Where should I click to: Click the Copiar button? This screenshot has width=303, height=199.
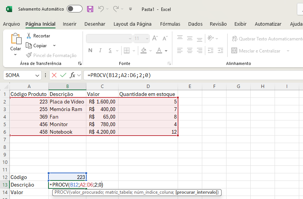coord(36,46)
